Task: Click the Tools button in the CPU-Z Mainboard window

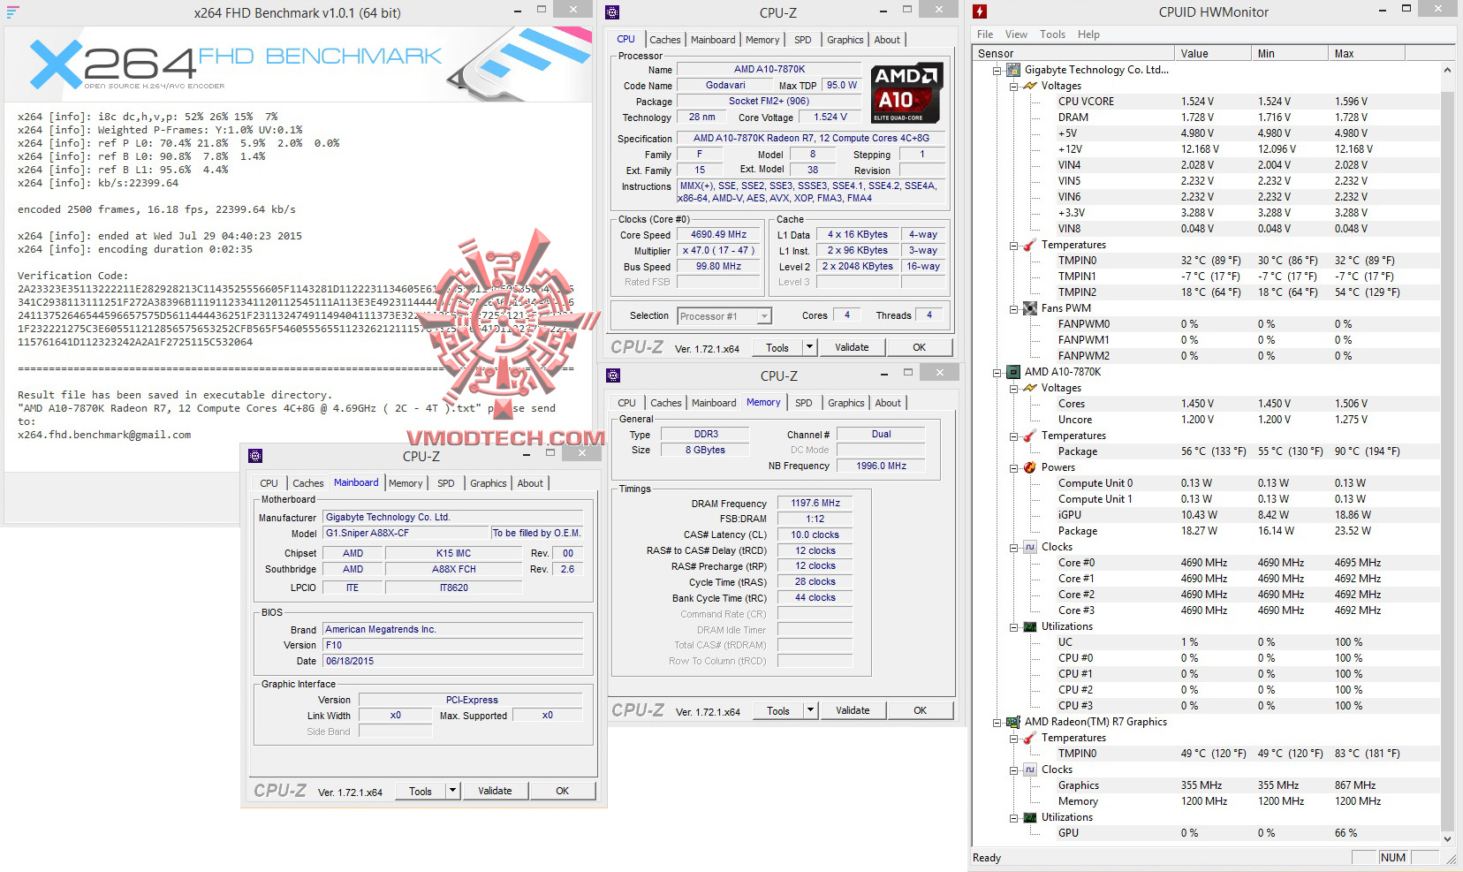Action: [421, 791]
